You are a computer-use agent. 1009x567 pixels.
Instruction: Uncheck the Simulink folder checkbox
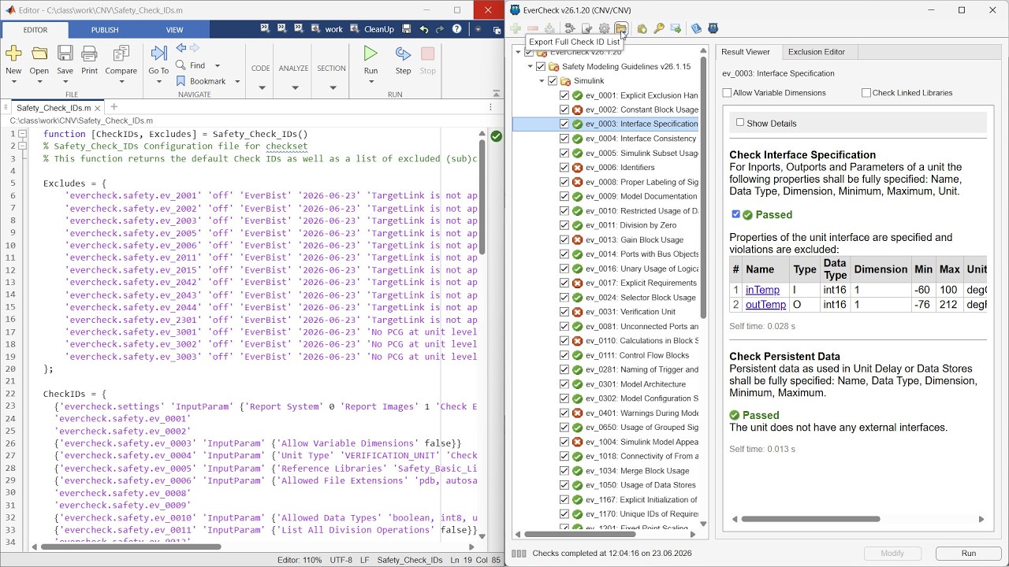coord(553,81)
